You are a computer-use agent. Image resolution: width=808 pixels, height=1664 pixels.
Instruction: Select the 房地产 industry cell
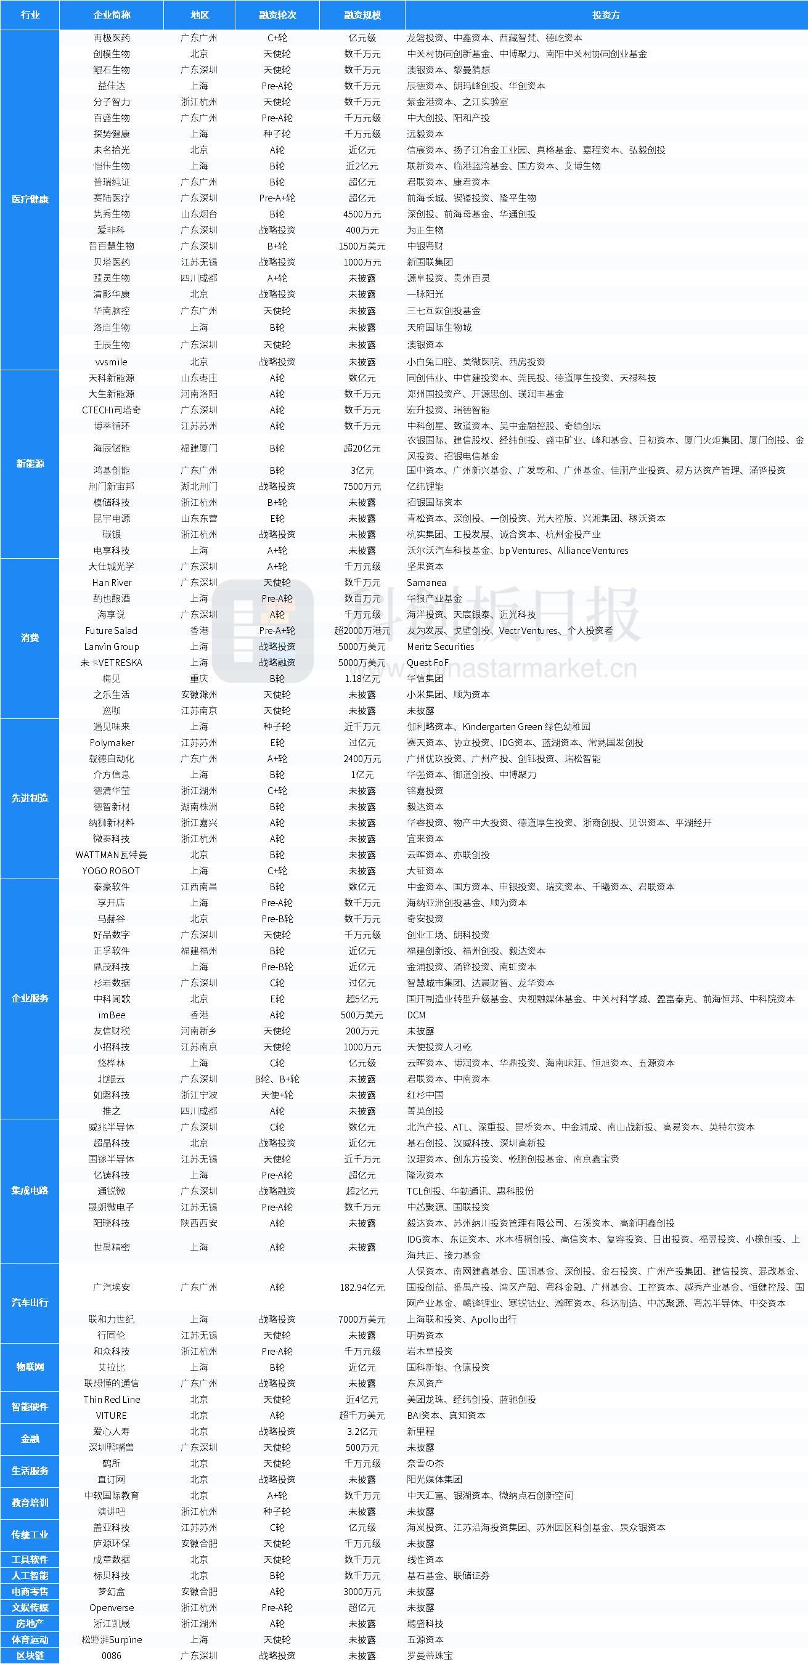pyautogui.click(x=30, y=1623)
